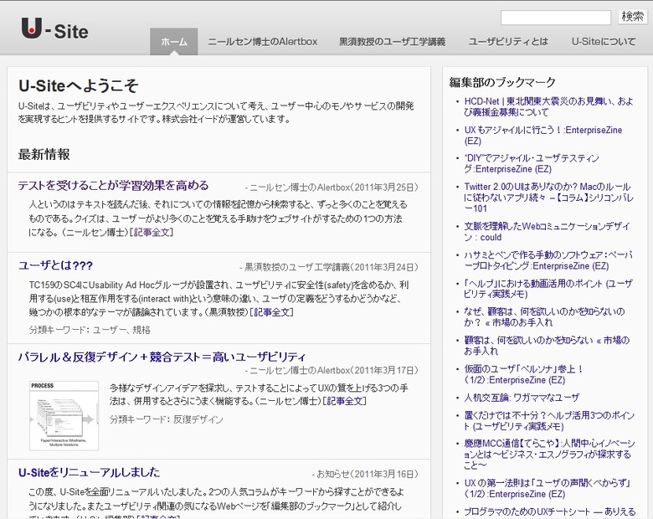The width and height of the screenshot is (653, 519).
Task: Open U-Siteをリニューアルしました article
Action: (x=89, y=472)
